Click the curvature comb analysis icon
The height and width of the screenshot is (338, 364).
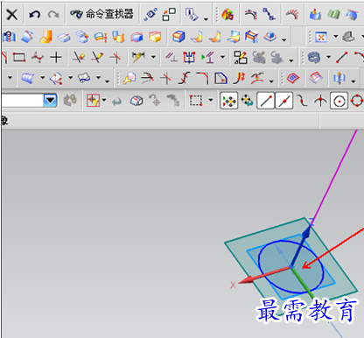coord(292,14)
